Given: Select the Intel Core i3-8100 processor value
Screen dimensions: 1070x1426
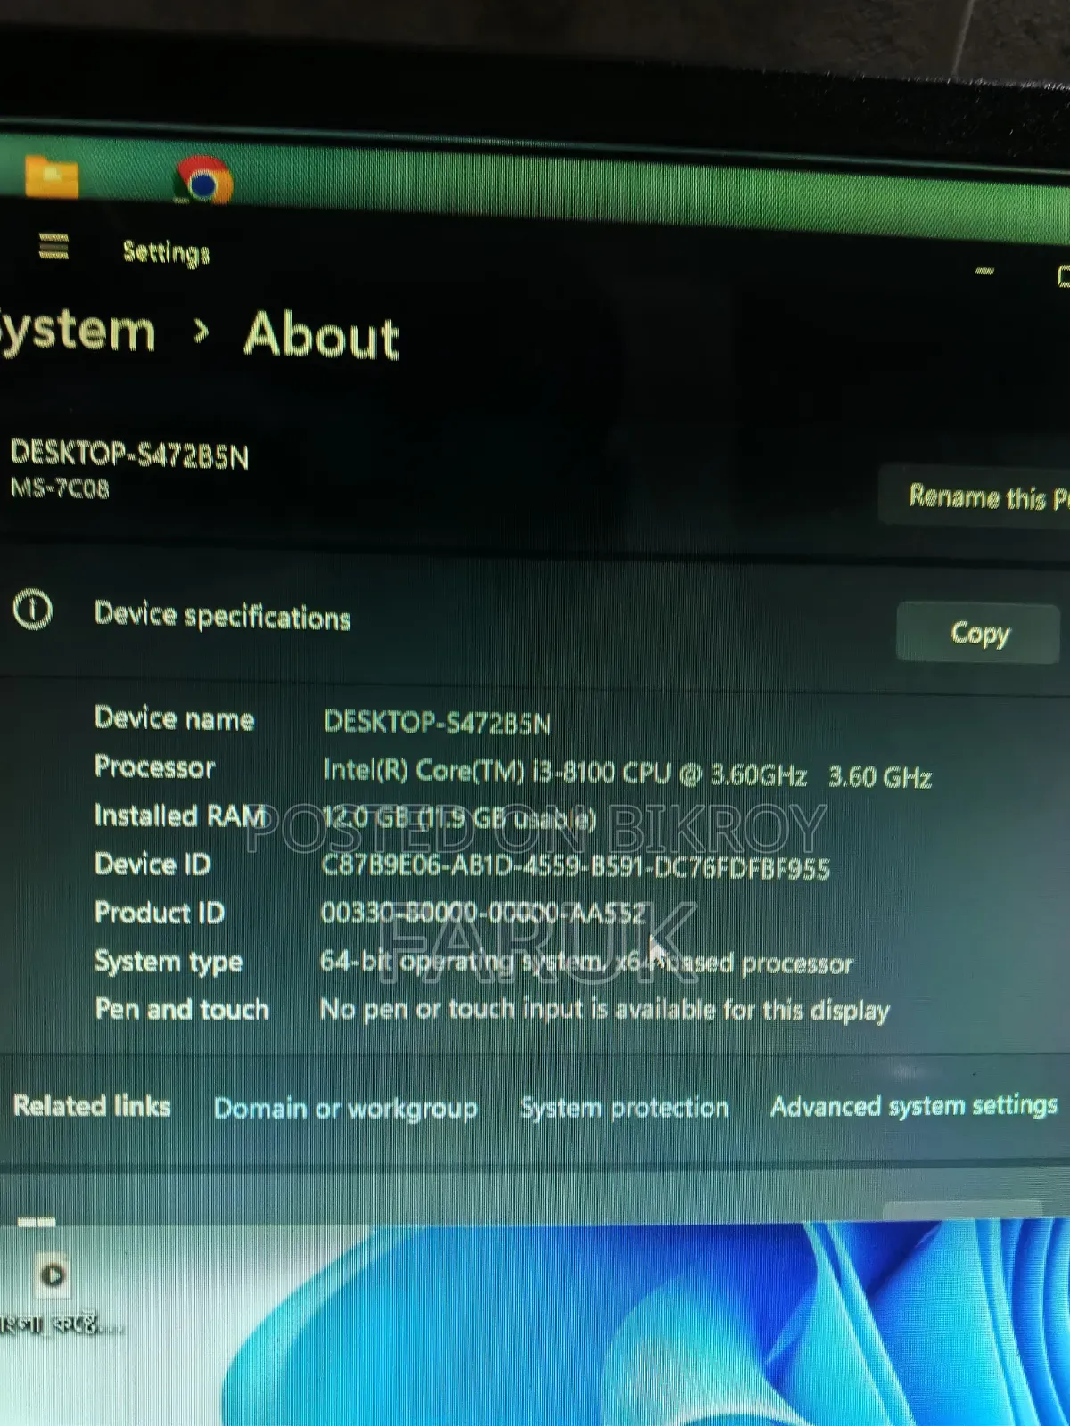Looking at the screenshot, I should 627,774.
